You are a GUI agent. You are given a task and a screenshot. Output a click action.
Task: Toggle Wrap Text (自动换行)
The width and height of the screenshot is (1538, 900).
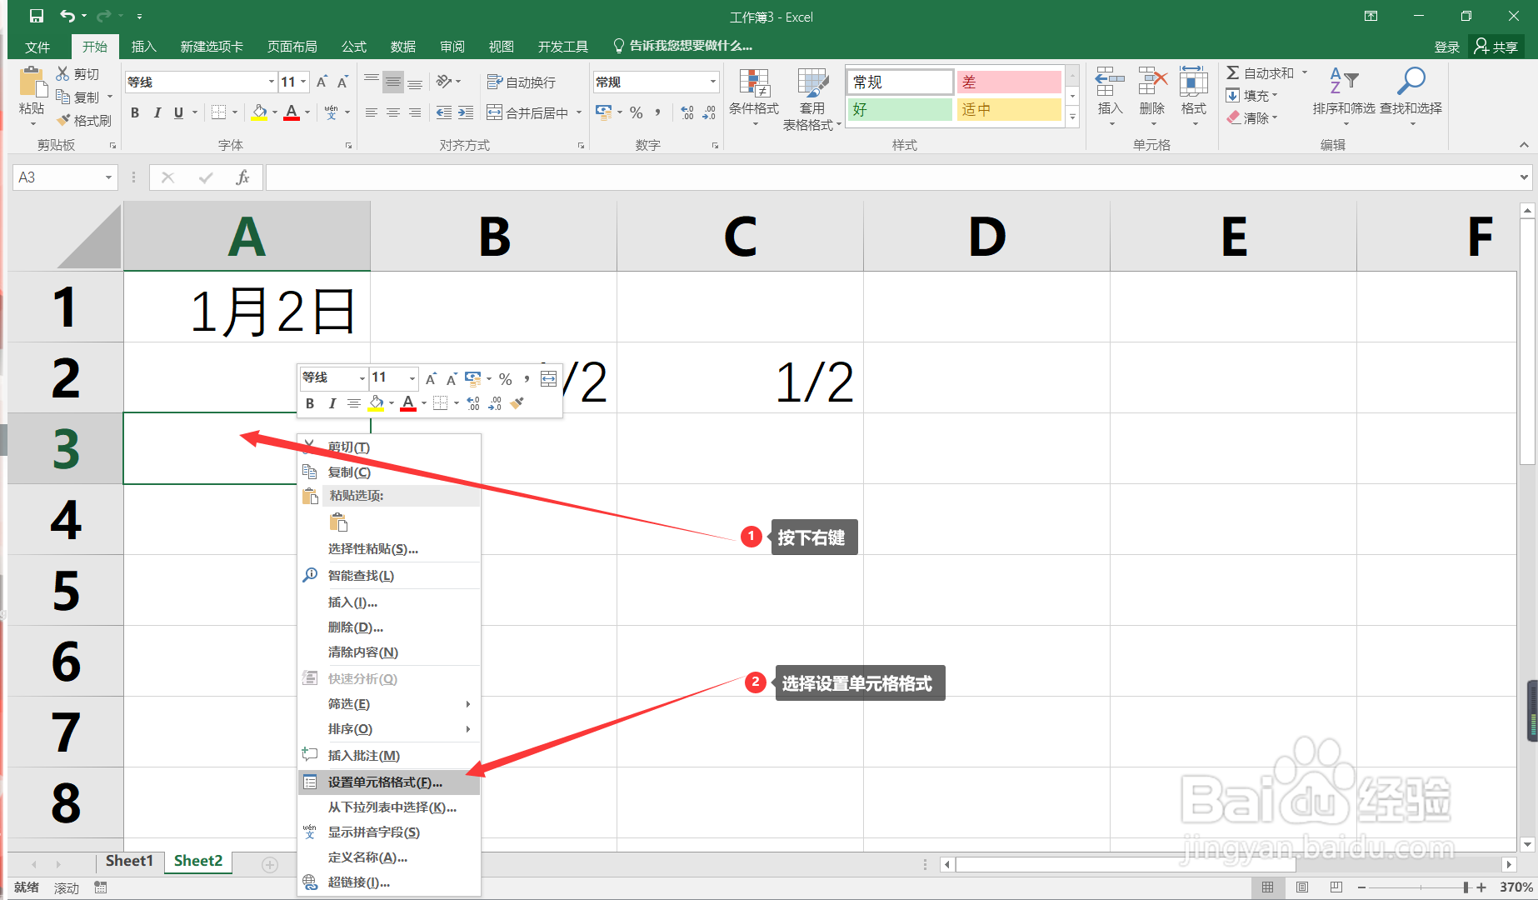point(522,82)
